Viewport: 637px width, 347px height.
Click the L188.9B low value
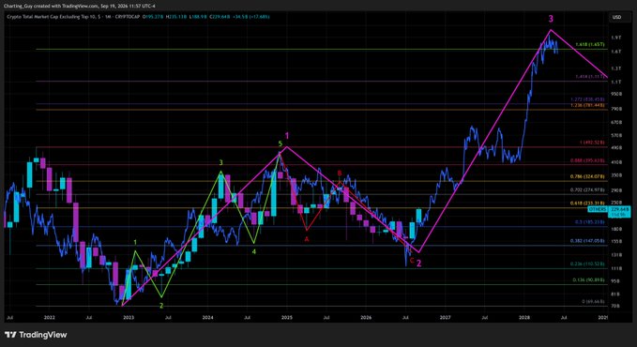tap(198, 17)
